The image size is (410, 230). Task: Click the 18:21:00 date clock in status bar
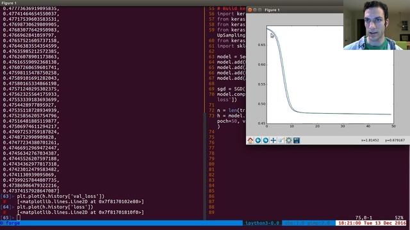(x=372, y=223)
